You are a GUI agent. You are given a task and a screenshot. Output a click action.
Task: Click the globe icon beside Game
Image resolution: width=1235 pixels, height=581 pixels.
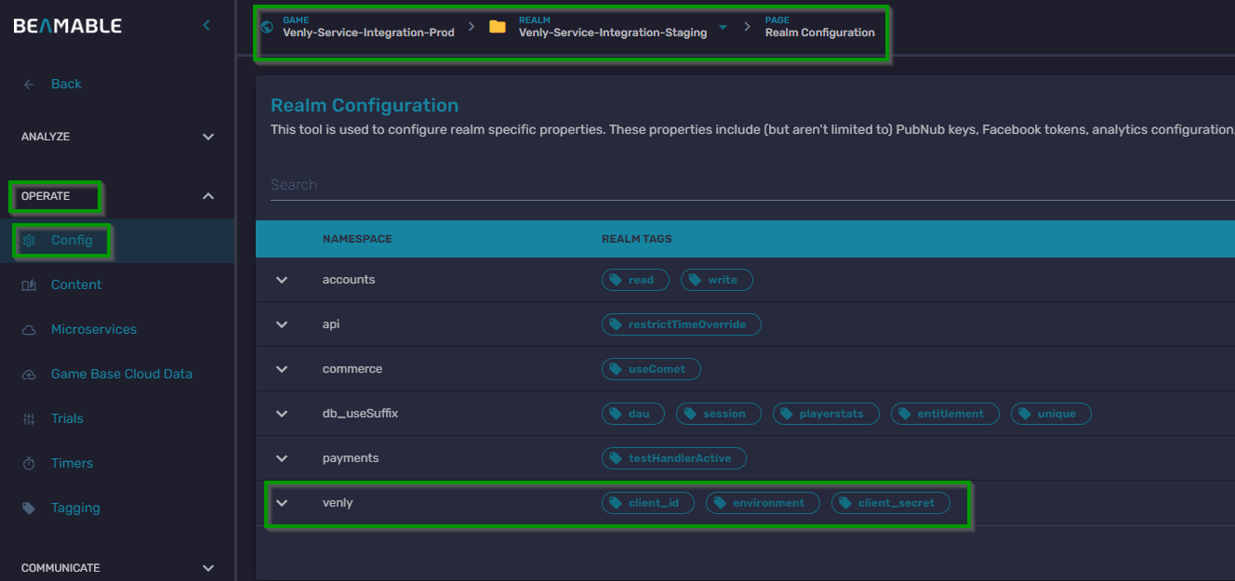click(269, 27)
